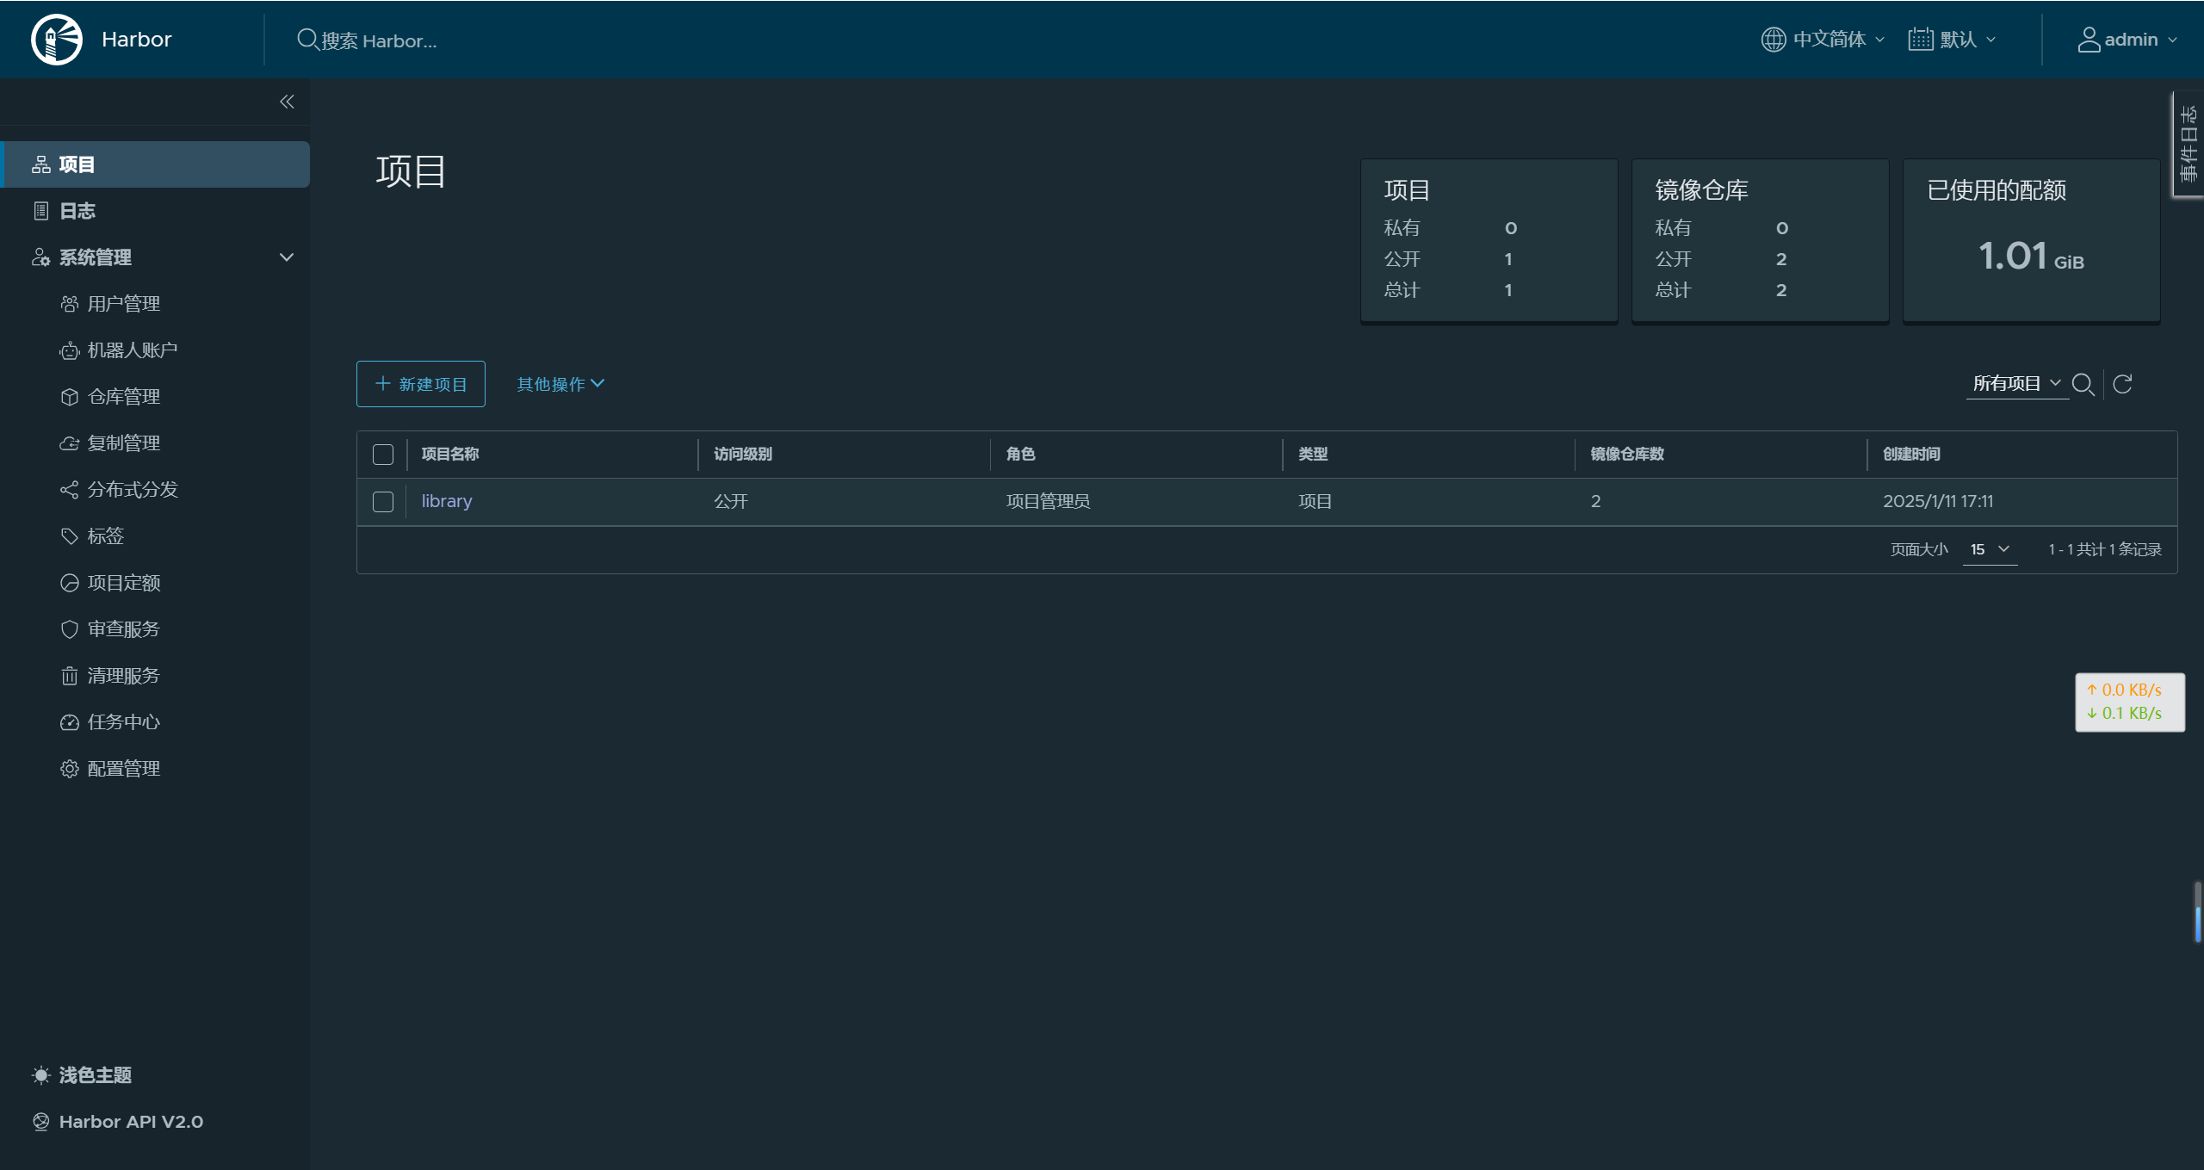The width and height of the screenshot is (2204, 1170).
Task: Sort by the 镜像仓库数 column header
Action: point(1627,454)
